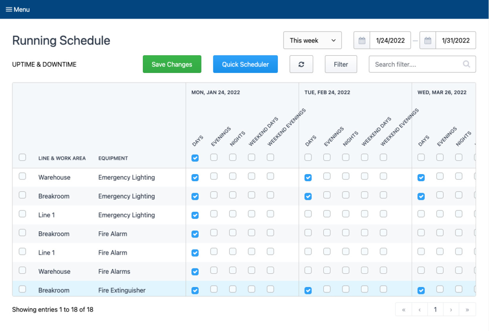Viewport: 489px width, 331px height.
Task: Open the This week dropdown
Action: point(312,40)
